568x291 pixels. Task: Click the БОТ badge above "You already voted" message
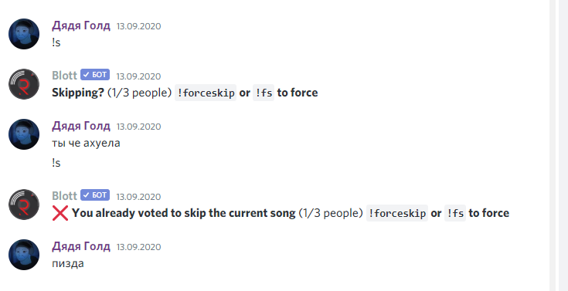coord(95,195)
